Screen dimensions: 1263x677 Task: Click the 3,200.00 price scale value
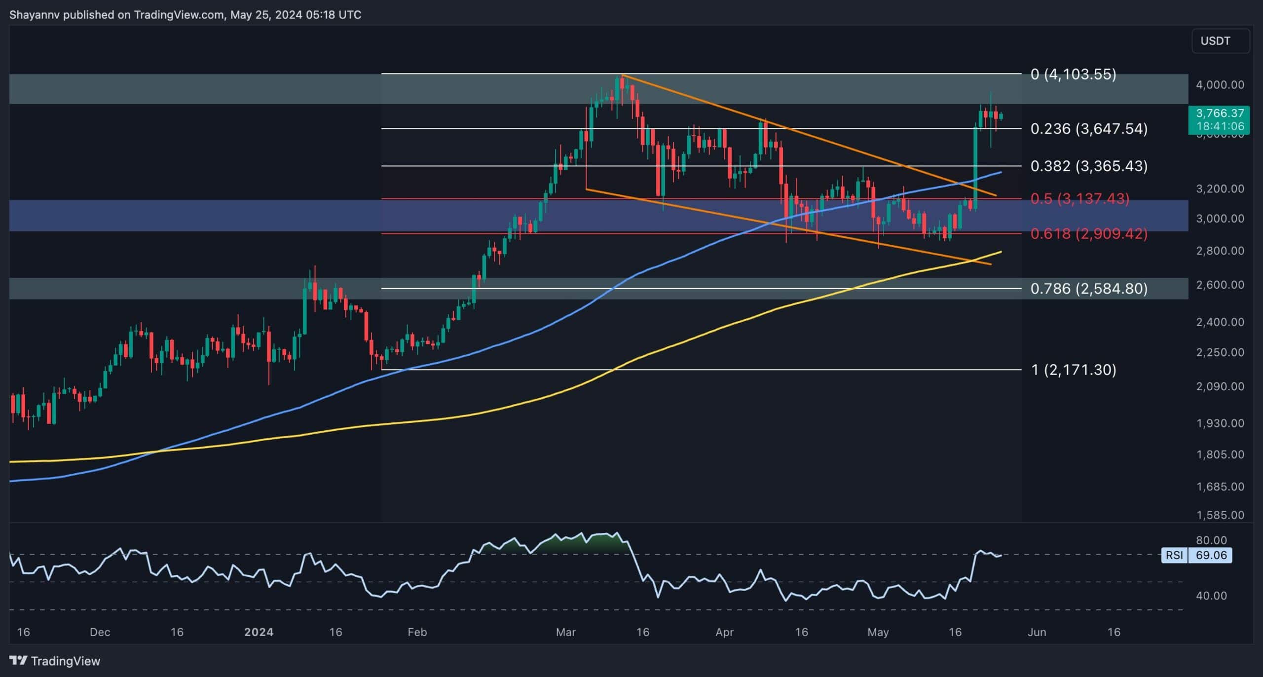pos(1221,188)
